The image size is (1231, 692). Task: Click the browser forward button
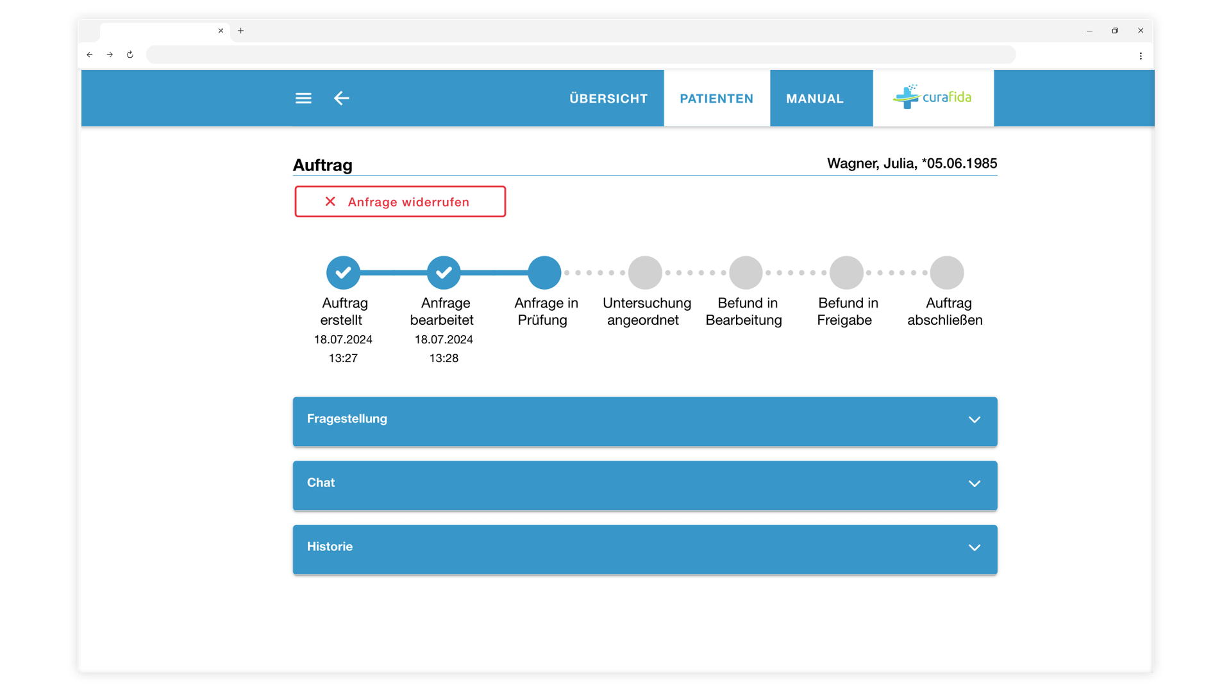pos(110,55)
